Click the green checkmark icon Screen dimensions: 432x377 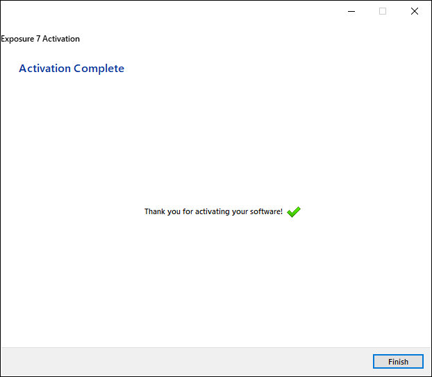[293, 212]
